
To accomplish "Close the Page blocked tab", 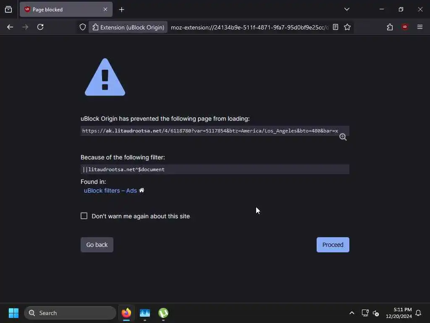I will pyautogui.click(x=105, y=9).
